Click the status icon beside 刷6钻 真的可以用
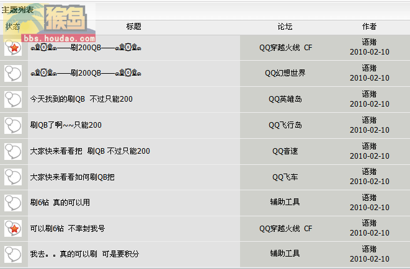The image size is (410, 269). tap(13, 203)
